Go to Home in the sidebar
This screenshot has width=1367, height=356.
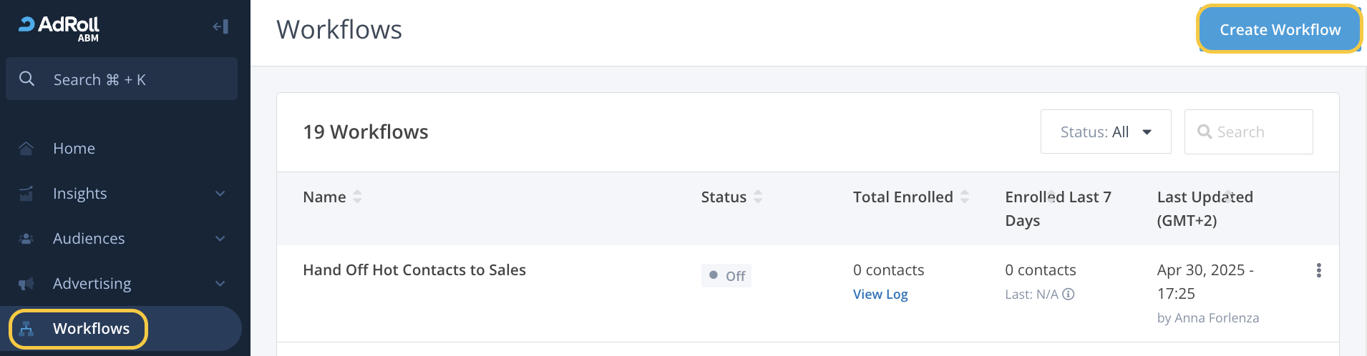[74, 149]
